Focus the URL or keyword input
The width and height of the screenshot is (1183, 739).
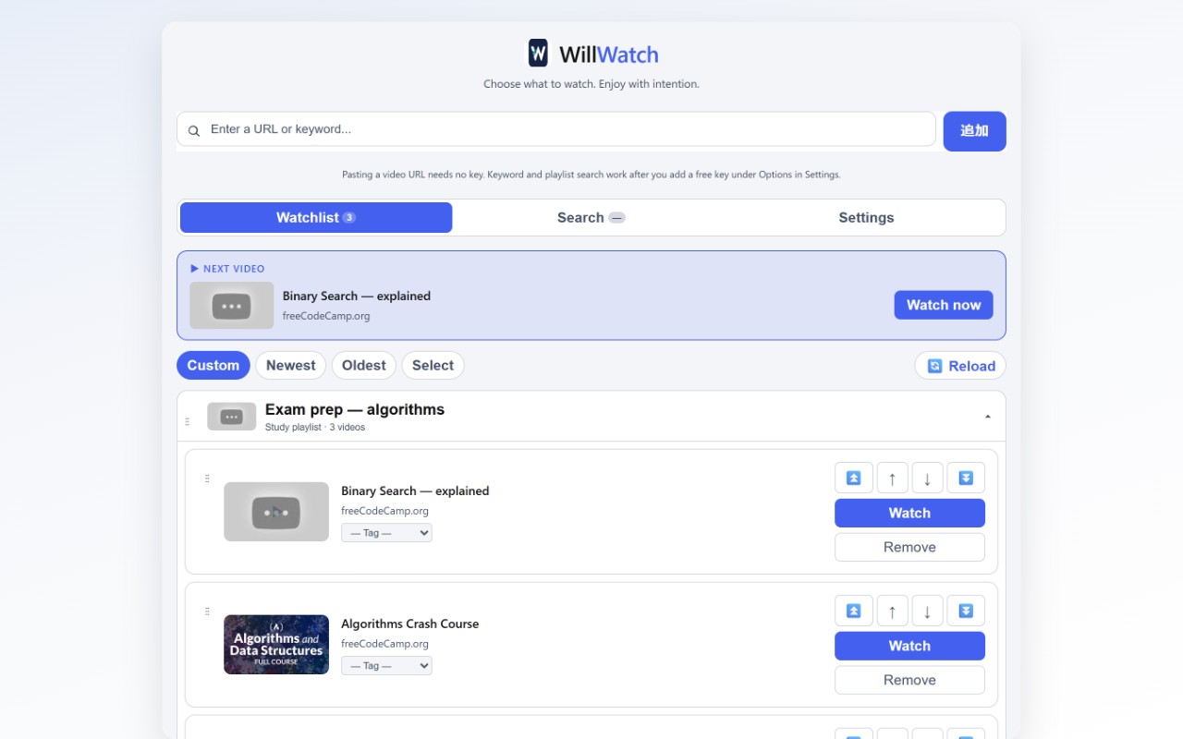tap(556, 129)
